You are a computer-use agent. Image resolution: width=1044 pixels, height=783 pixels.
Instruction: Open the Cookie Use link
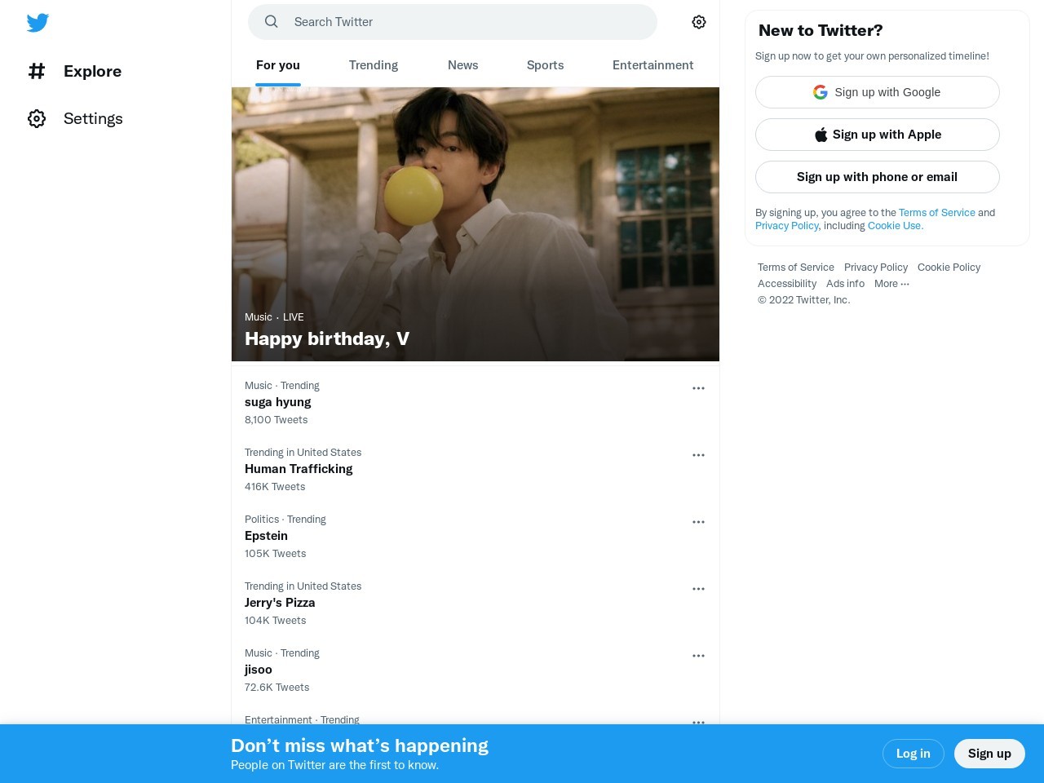click(x=896, y=226)
